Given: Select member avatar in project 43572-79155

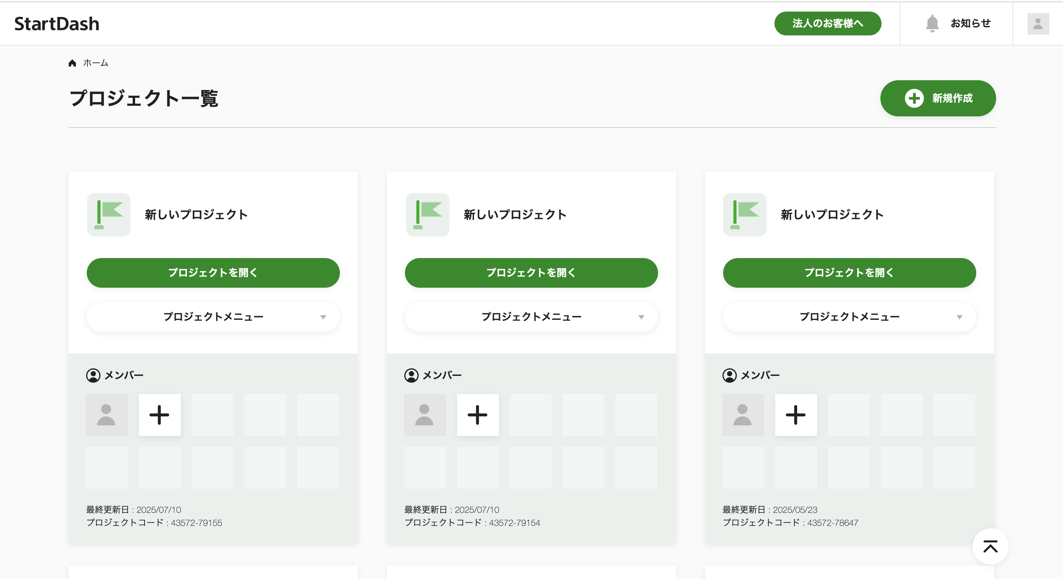Looking at the screenshot, I should [107, 415].
